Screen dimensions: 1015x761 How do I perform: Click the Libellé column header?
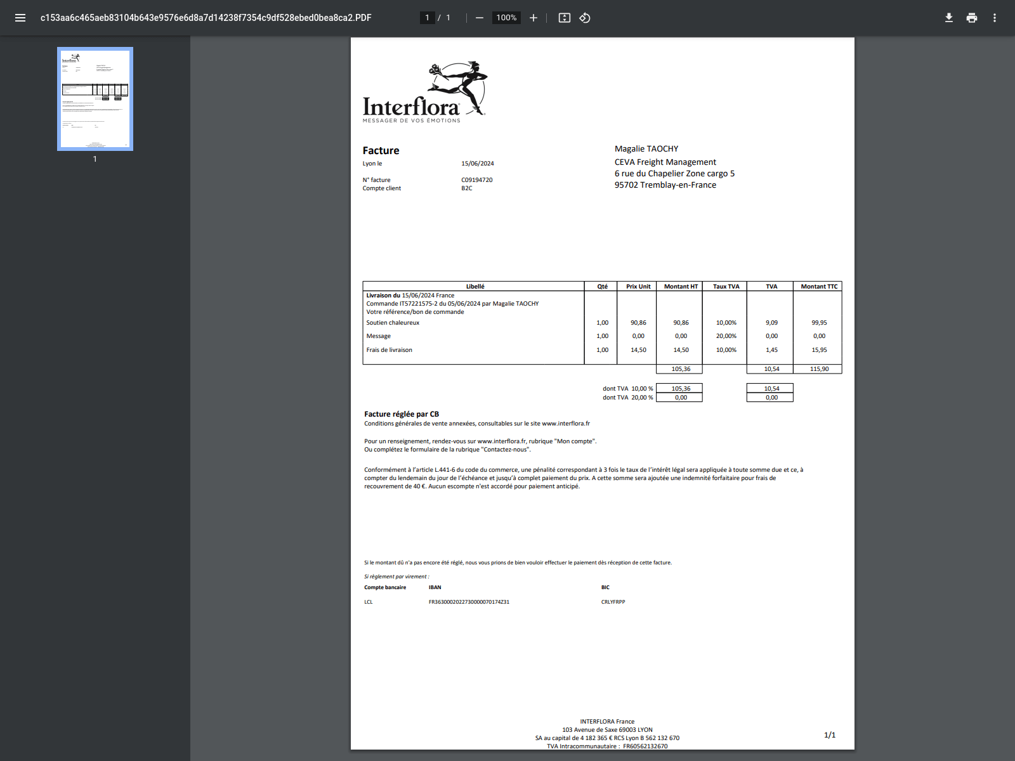475,287
